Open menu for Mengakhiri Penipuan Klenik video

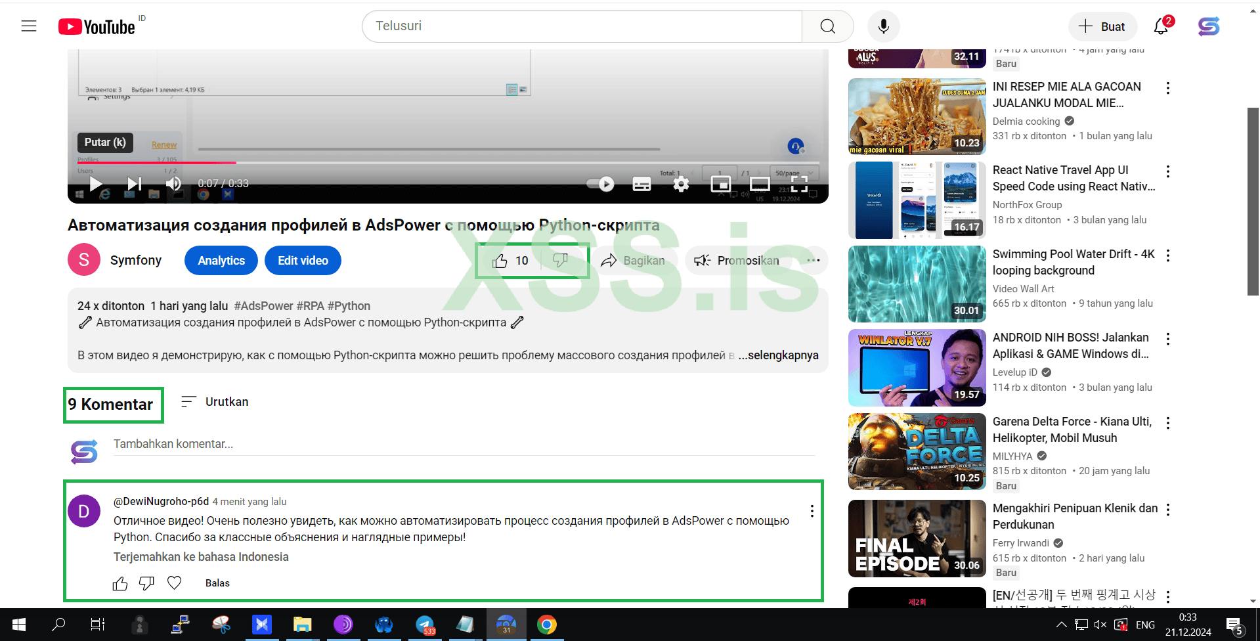pyautogui.click(x=1168, y=510)
